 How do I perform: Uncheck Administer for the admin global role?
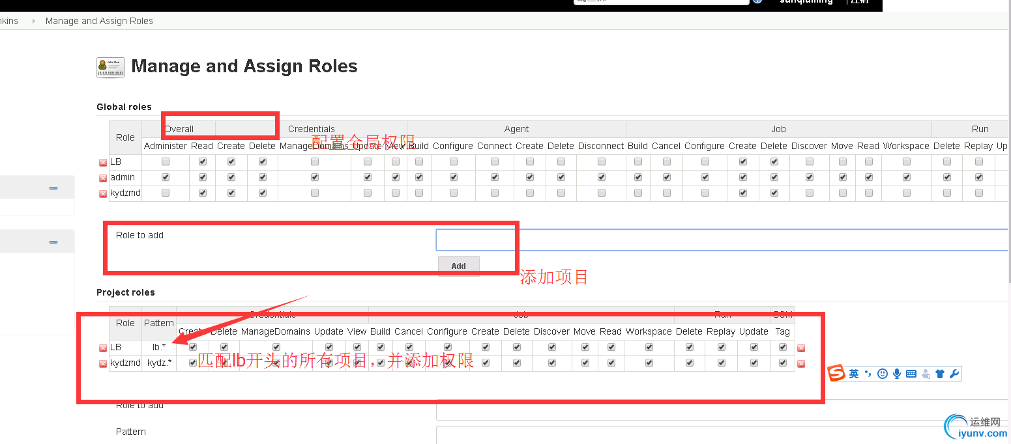pyautogui.click(x=166, y=177)
